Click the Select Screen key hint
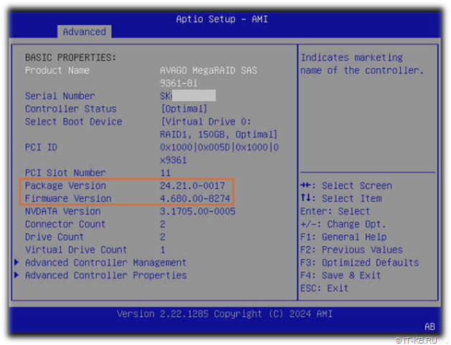The width and height of the screenshot is (451, 345). point(346,186)
